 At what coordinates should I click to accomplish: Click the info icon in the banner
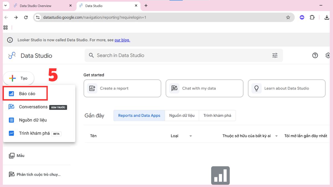coord(10,40)
